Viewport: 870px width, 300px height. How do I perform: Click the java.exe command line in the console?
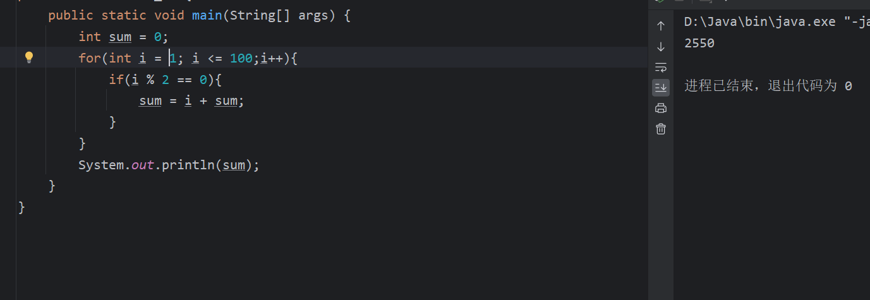776,22
